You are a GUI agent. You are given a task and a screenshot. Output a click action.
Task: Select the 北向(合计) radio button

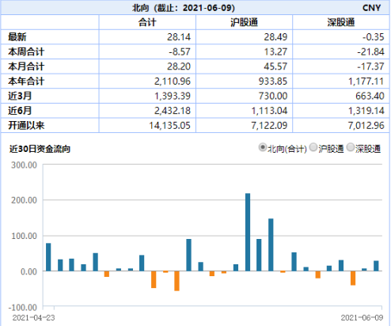pos(263,147)
